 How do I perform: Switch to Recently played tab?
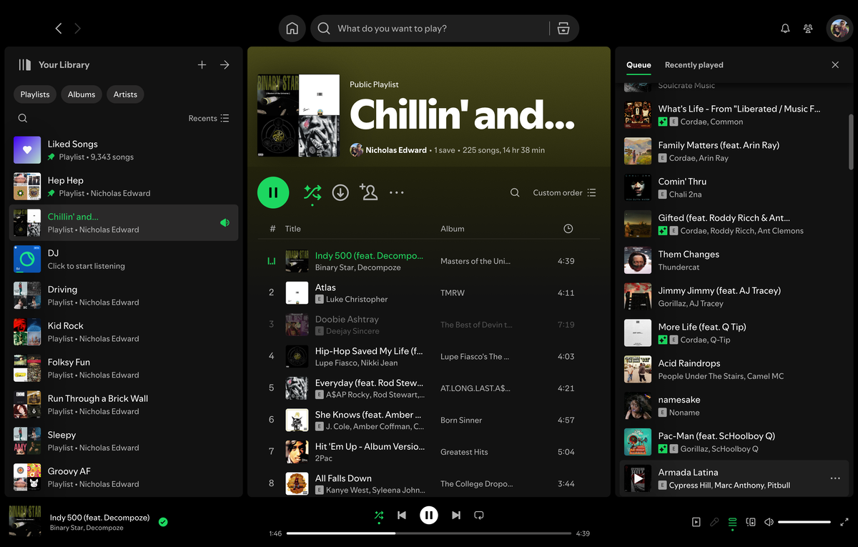(694, 65)
